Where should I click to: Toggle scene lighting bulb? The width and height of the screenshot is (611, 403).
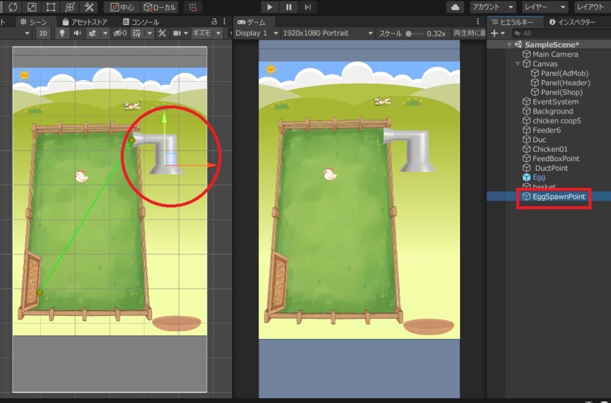(62, 33)
